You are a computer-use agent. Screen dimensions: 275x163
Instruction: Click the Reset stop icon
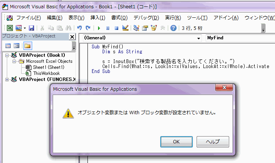tap(116, 28)
